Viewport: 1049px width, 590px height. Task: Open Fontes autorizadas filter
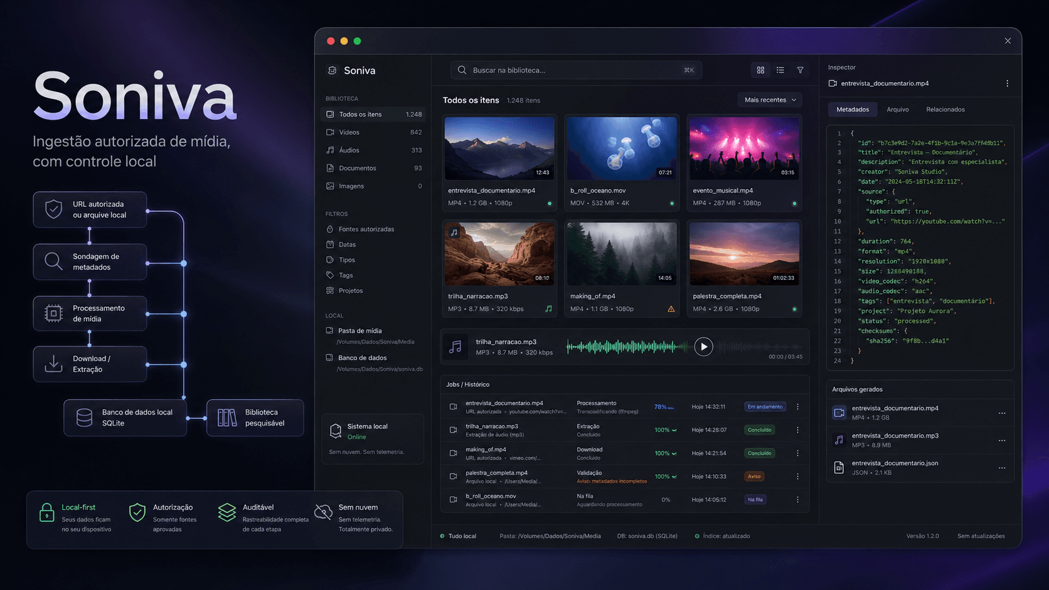click(x=360, y=229)
